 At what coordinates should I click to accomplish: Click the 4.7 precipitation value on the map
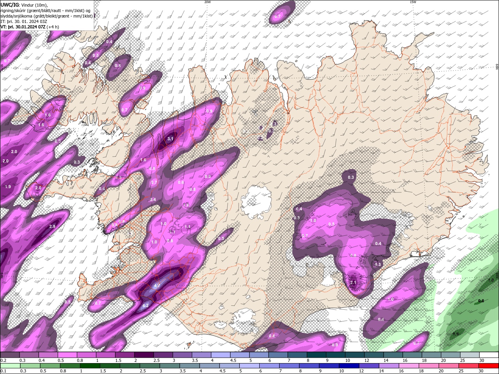click(157, 286)
